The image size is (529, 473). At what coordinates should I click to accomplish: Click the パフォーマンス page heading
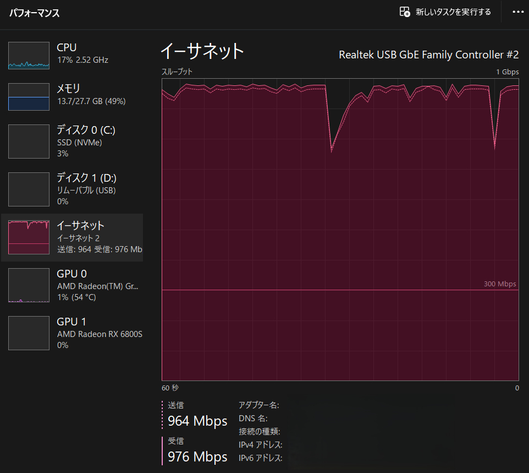coord(34,13)
